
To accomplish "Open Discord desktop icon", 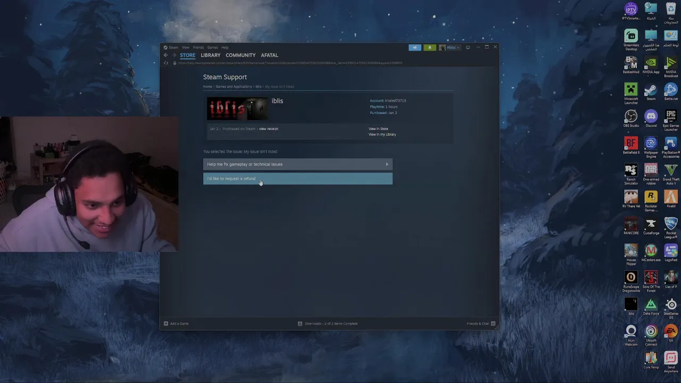I will (x=651, y=119).
